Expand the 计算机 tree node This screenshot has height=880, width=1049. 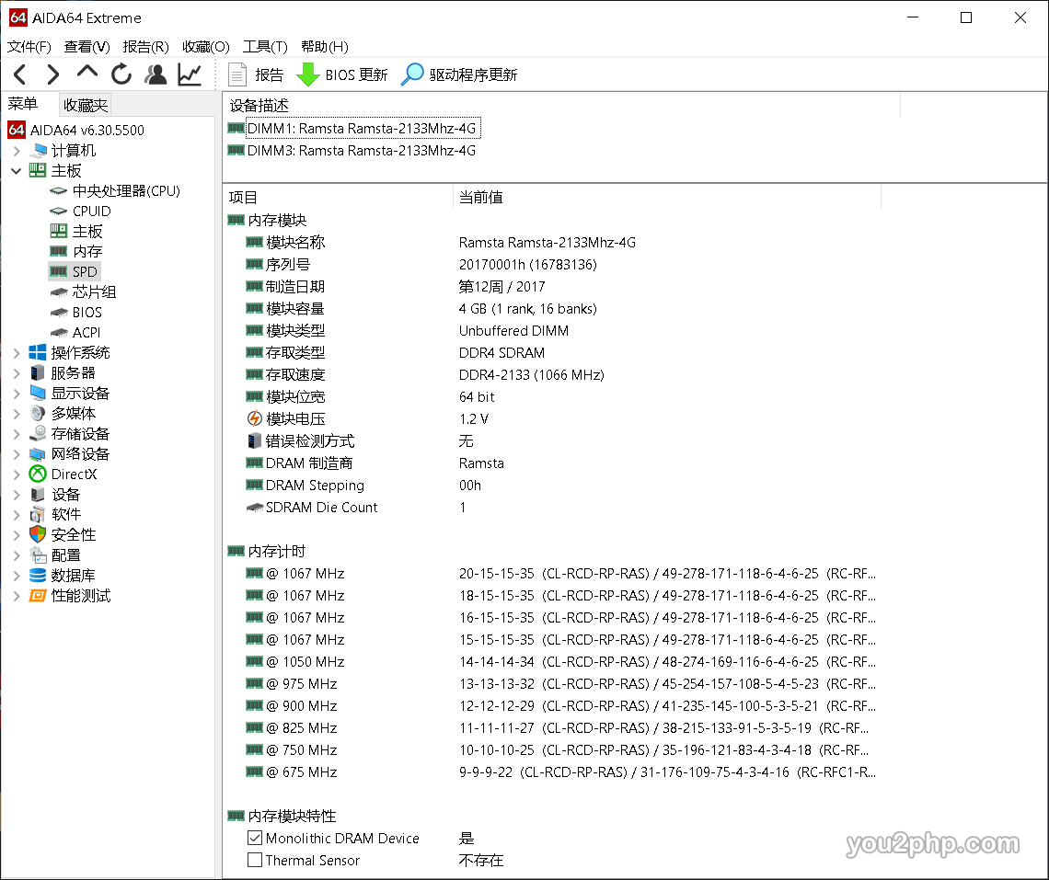click(17, 151)
